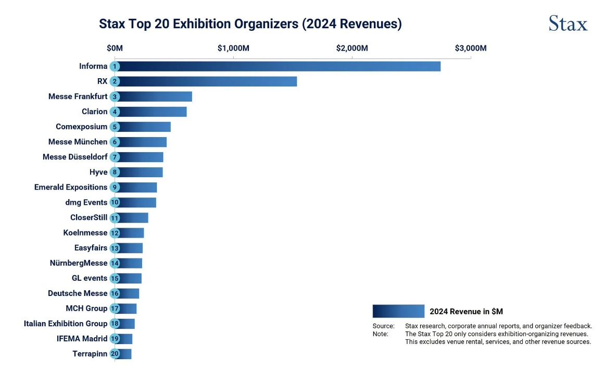Select the rank 5 badge for Comexposium
Viewport: 604px width, 370px height.
tap(115, 127)
